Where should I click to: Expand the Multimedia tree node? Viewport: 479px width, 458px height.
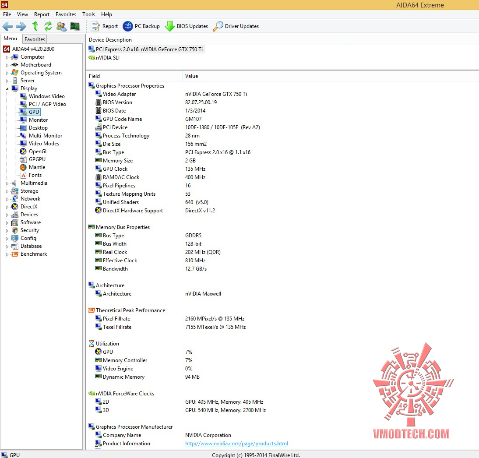(x=7, y=183)
